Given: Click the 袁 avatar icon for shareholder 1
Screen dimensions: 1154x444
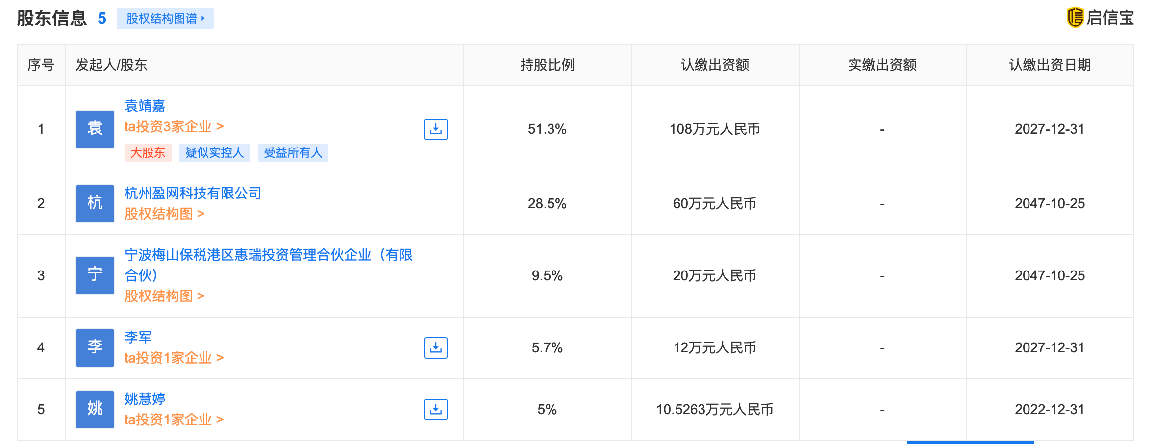Looking at the screenshot, I should point(95,129).
